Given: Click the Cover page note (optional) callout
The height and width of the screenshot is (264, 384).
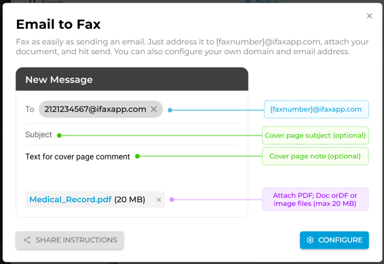Looking at the screenshot, I should [315, 156].
